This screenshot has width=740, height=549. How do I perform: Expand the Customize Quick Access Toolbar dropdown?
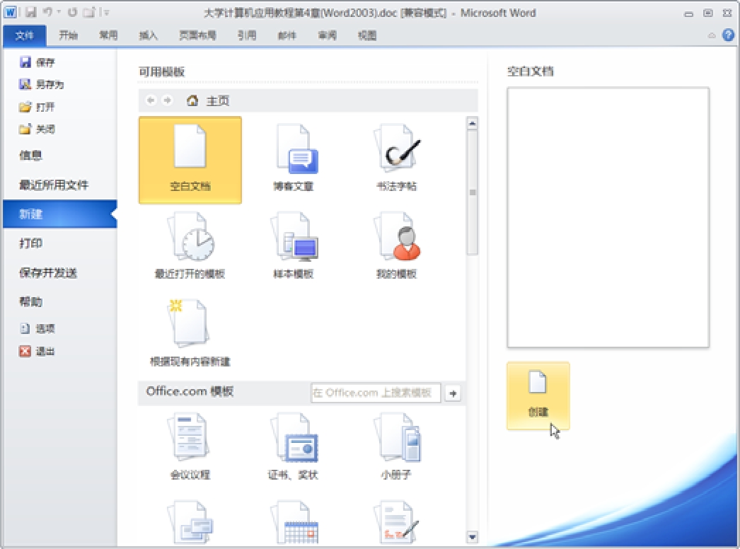pos(106,13)
